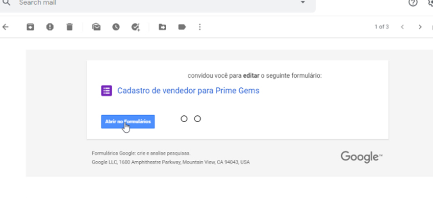Report this email as spam
The height and width of the screenshot is (198, 433).
tap(50, 27)
